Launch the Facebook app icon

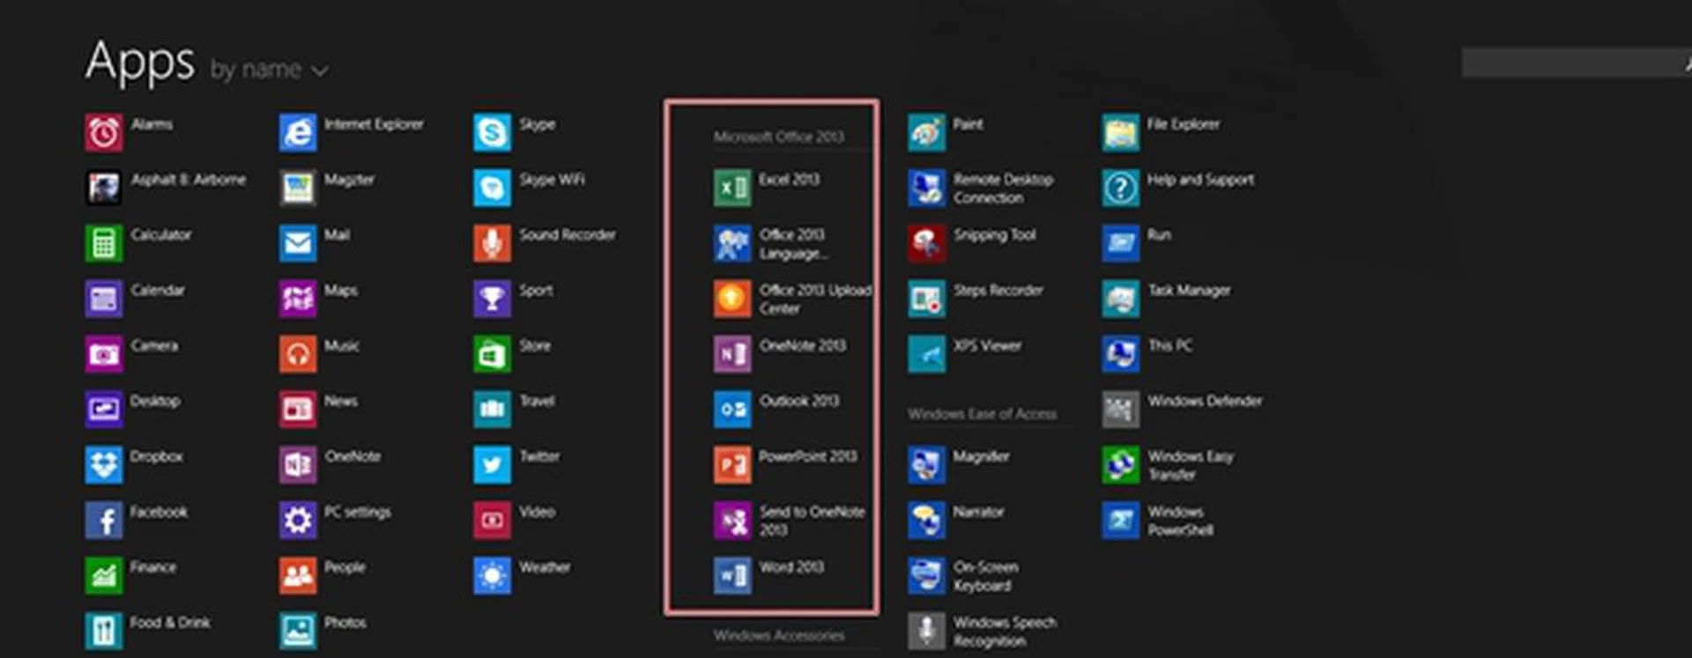(x=104, y=521)
